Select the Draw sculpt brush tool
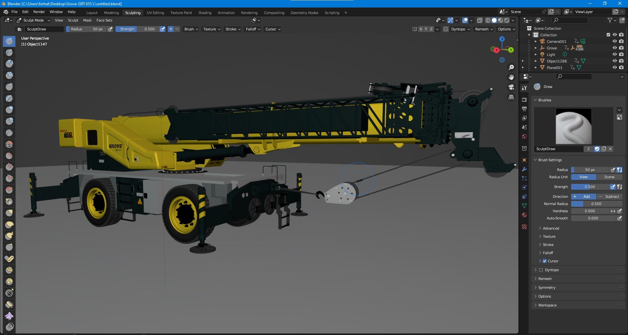628x335 pixels. click(x=9, y=41)
